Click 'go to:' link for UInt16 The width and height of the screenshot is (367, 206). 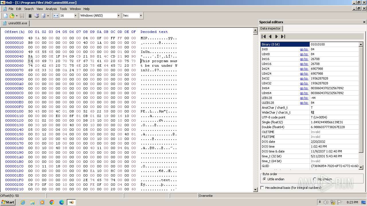point(304,64)
